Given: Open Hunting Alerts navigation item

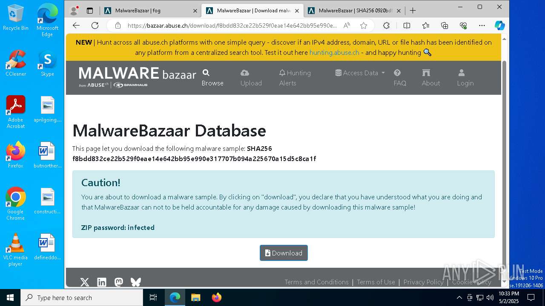Looking at the screenshot, I should (295, 78).
